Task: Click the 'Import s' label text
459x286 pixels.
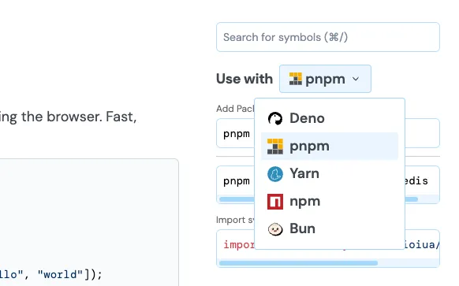Action: click(235, 220)
